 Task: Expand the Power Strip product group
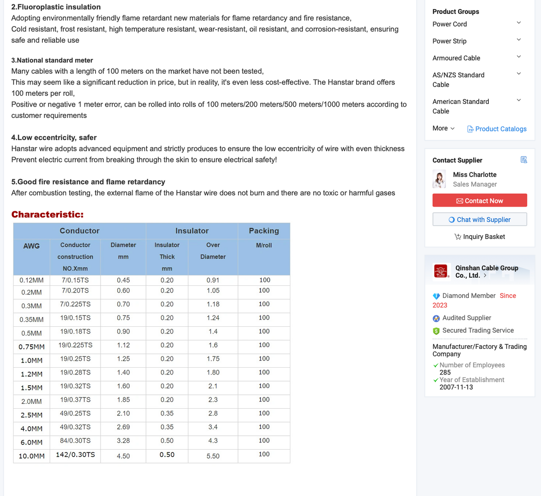tap(518, 40)
